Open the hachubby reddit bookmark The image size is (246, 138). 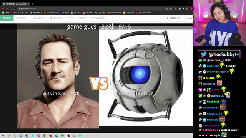[x=114, y=13]
